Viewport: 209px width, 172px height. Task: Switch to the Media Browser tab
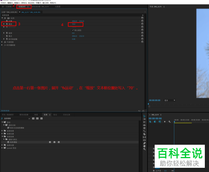[x=24, y=115]
